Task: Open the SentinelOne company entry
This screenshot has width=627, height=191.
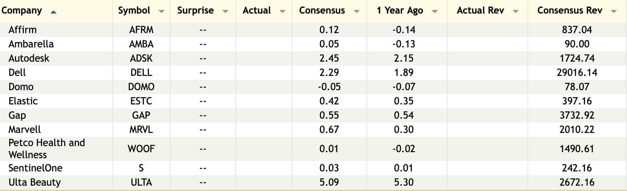Action: pos(35,168)
